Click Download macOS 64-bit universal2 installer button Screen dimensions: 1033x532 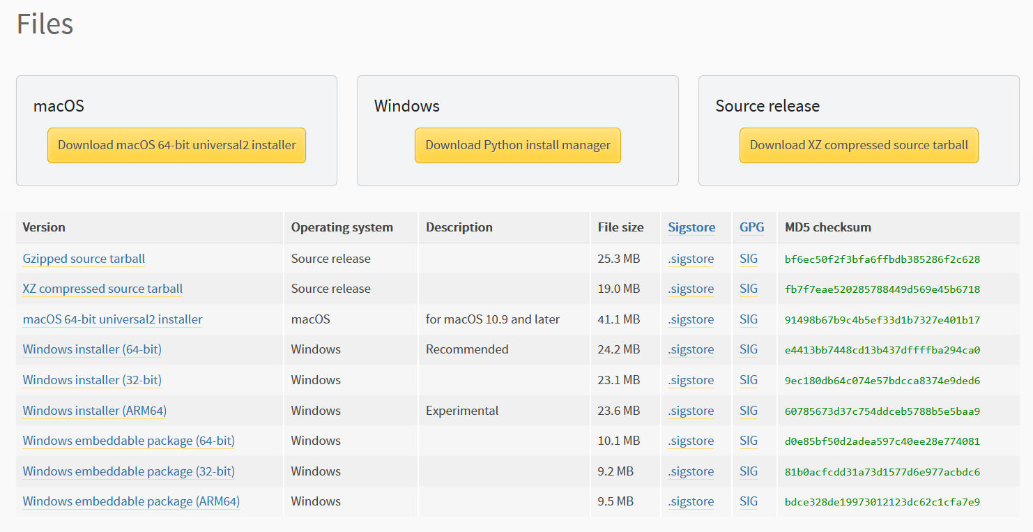pos(176,145)
